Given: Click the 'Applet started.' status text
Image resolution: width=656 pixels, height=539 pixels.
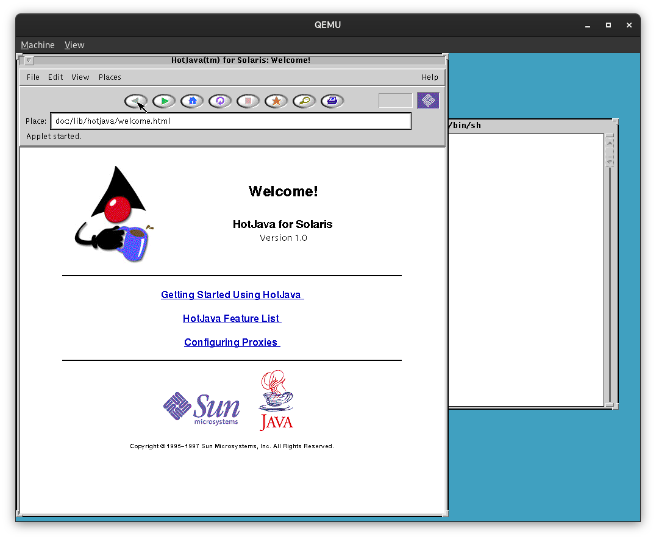Looking at the screenshot, I should pos(54,137).
